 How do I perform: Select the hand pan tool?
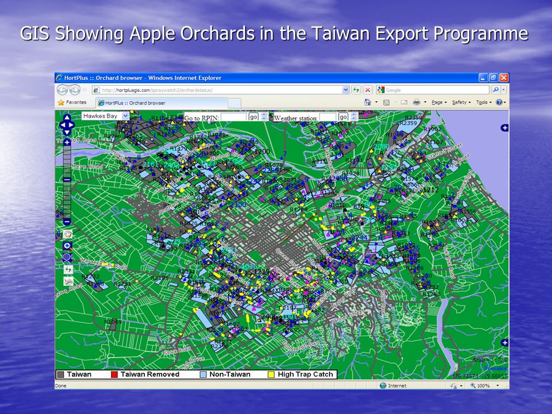(x=68, y=234)
